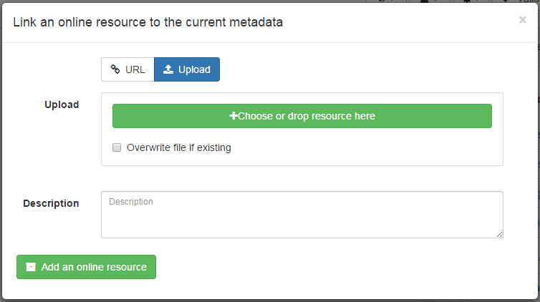Click the bold 'Description' field label
Screen dimensions: 540x302
(51, 203)
